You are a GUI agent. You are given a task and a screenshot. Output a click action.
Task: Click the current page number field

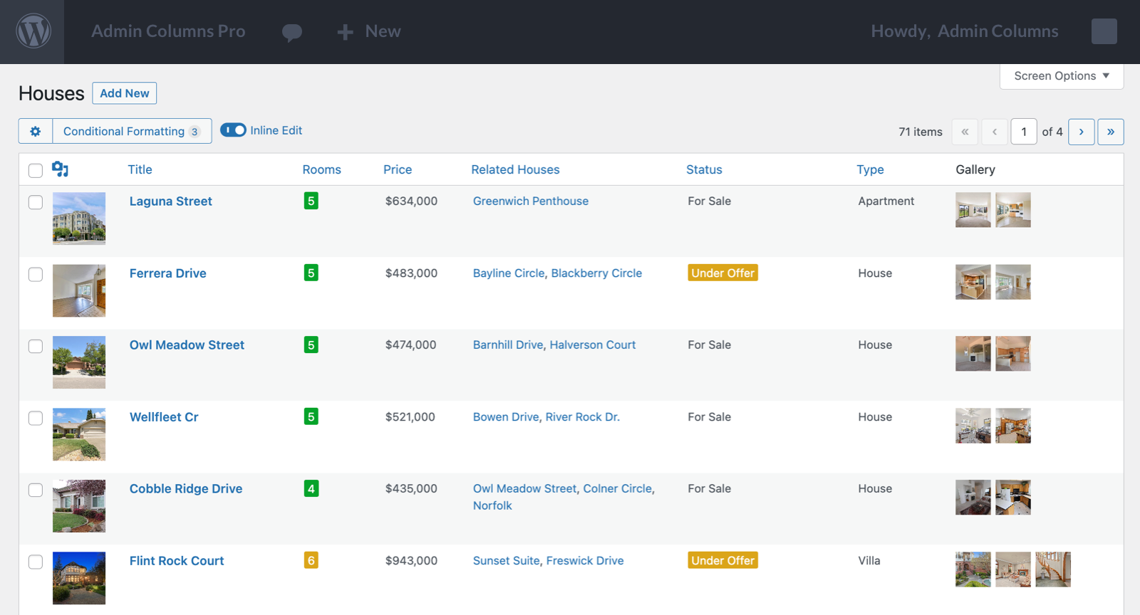[1023, 132]
